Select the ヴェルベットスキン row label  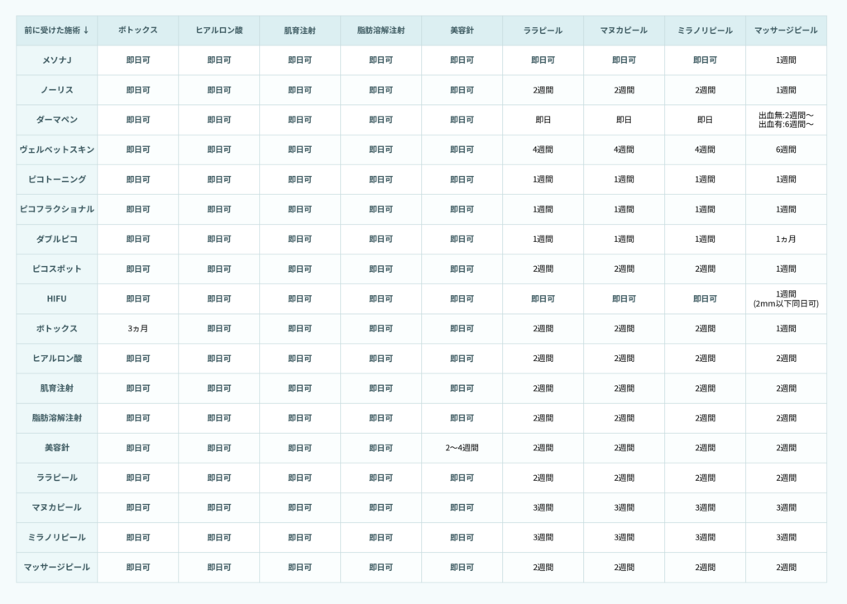tap(57, 150)
